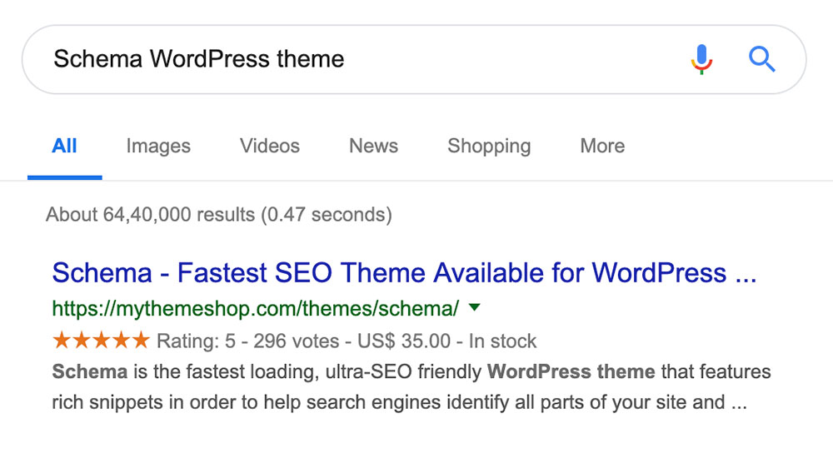Screen dimensions: 833x453
Task: Show News results
Action: tap(373, 146)
